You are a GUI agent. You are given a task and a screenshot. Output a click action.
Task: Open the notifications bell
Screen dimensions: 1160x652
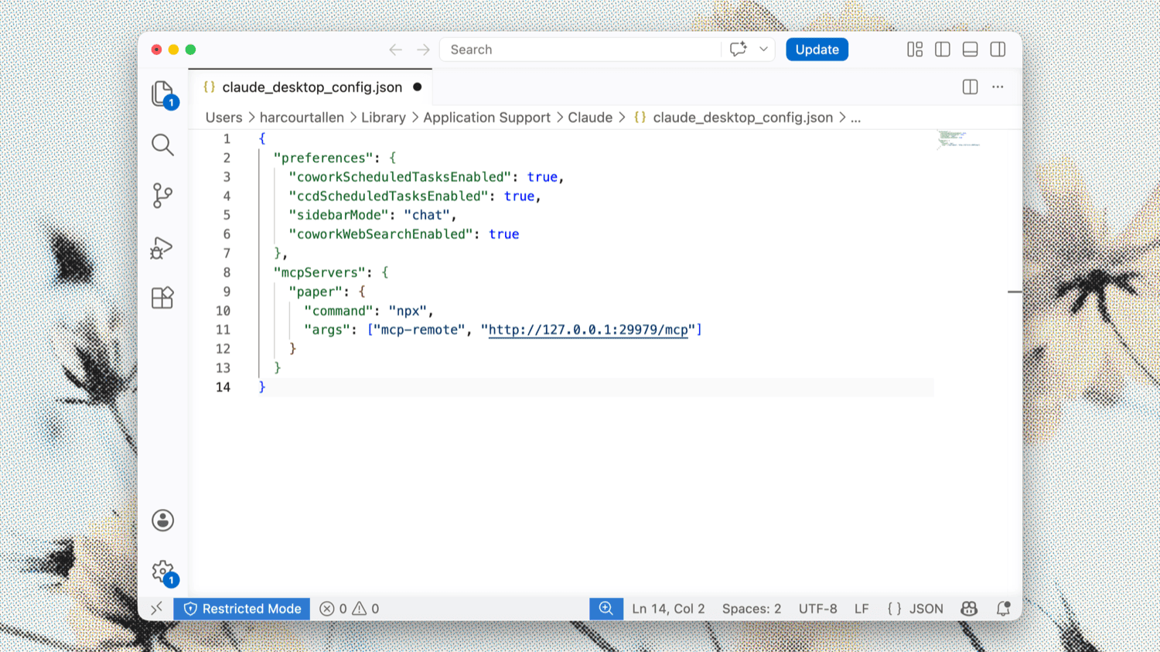(x=1003, y=609)
